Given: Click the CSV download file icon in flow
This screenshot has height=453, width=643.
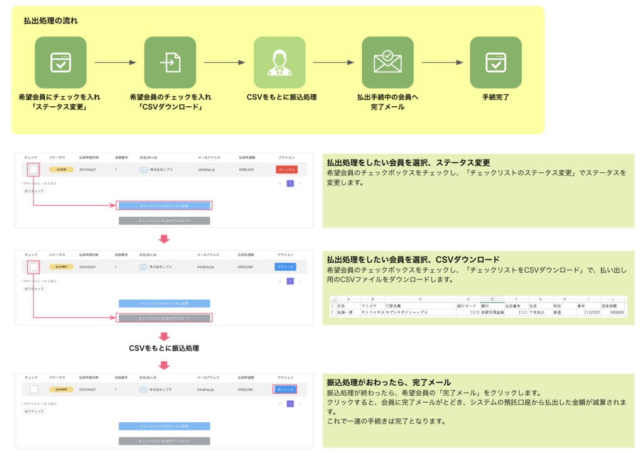Looking at the screenshot, I should (x=170, y=62).
